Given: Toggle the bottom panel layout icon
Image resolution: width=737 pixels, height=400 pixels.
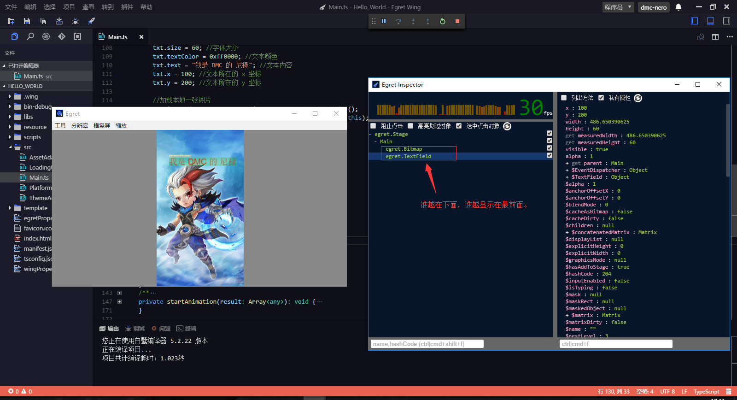Looking at the screenshot, I should point(711,21).
